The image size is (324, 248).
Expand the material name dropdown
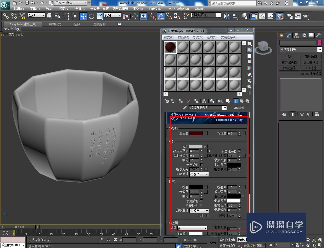pyautogui.click(x=224, y=108)
